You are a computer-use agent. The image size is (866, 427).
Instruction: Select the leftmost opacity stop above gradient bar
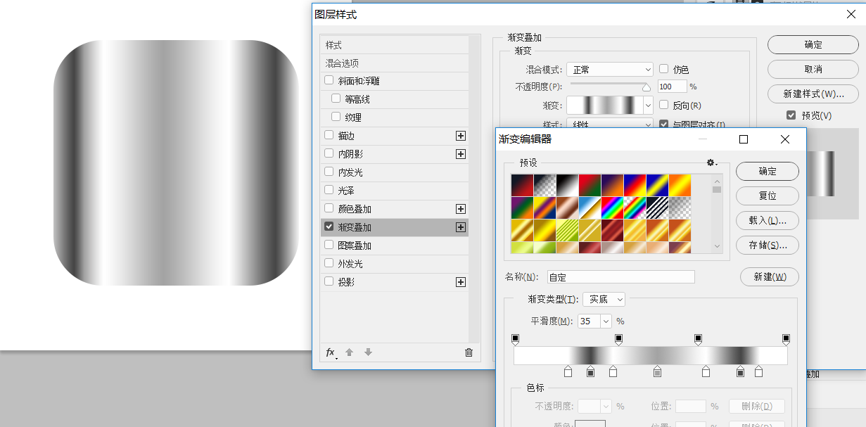pyautogui.click(x=515, y=340)
